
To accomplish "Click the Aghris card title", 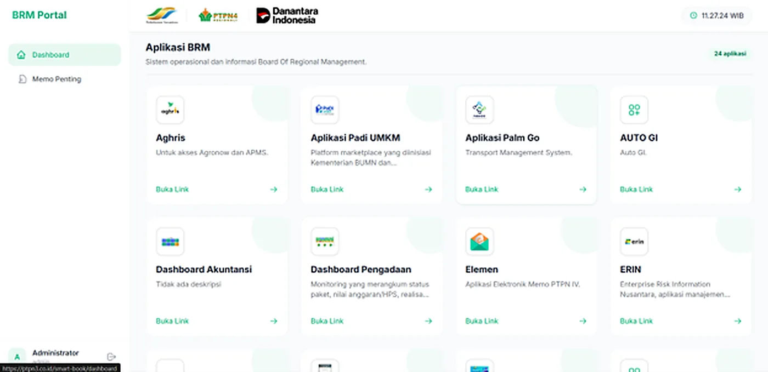I will coord(171,138).
